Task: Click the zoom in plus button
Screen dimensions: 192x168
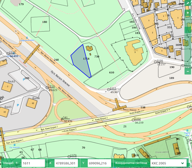Action: pyautogui.click(x=188, y=13)
